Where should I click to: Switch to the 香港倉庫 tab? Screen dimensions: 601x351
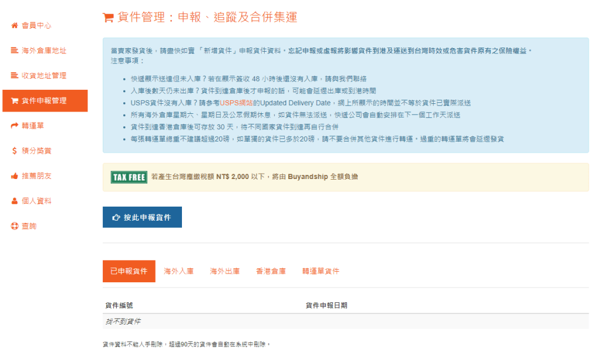(x=271, y=271)
